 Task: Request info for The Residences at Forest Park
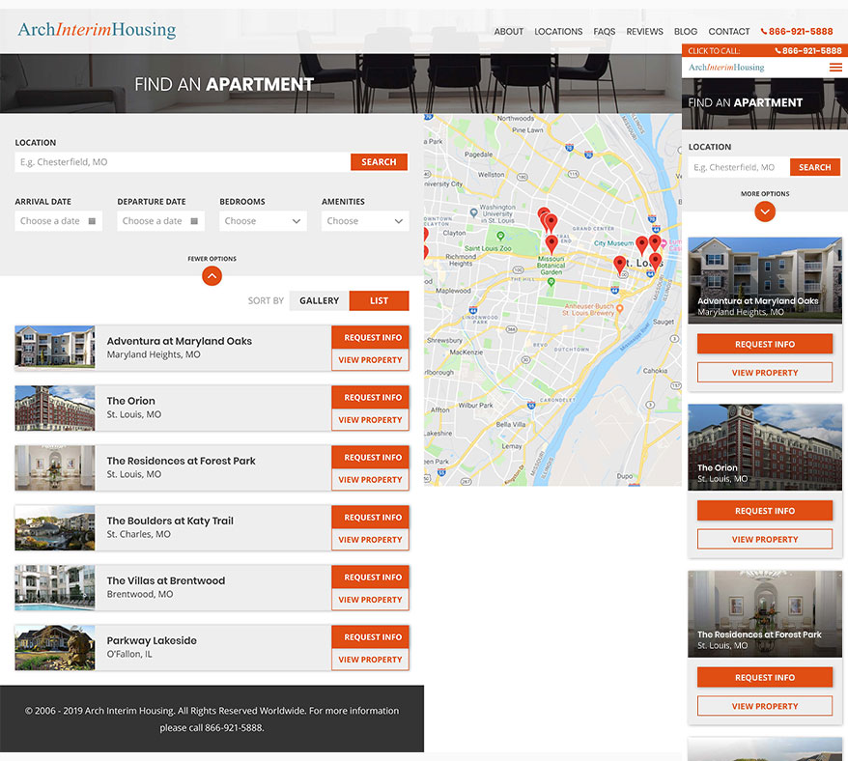[x=371, y=458]
